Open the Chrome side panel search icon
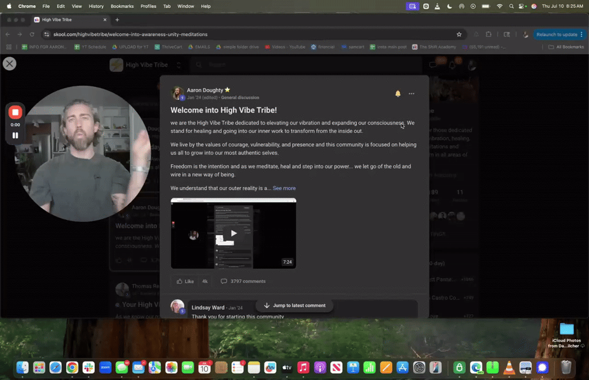The height and width of the screenshot is (380, 589). click(507, 34)
